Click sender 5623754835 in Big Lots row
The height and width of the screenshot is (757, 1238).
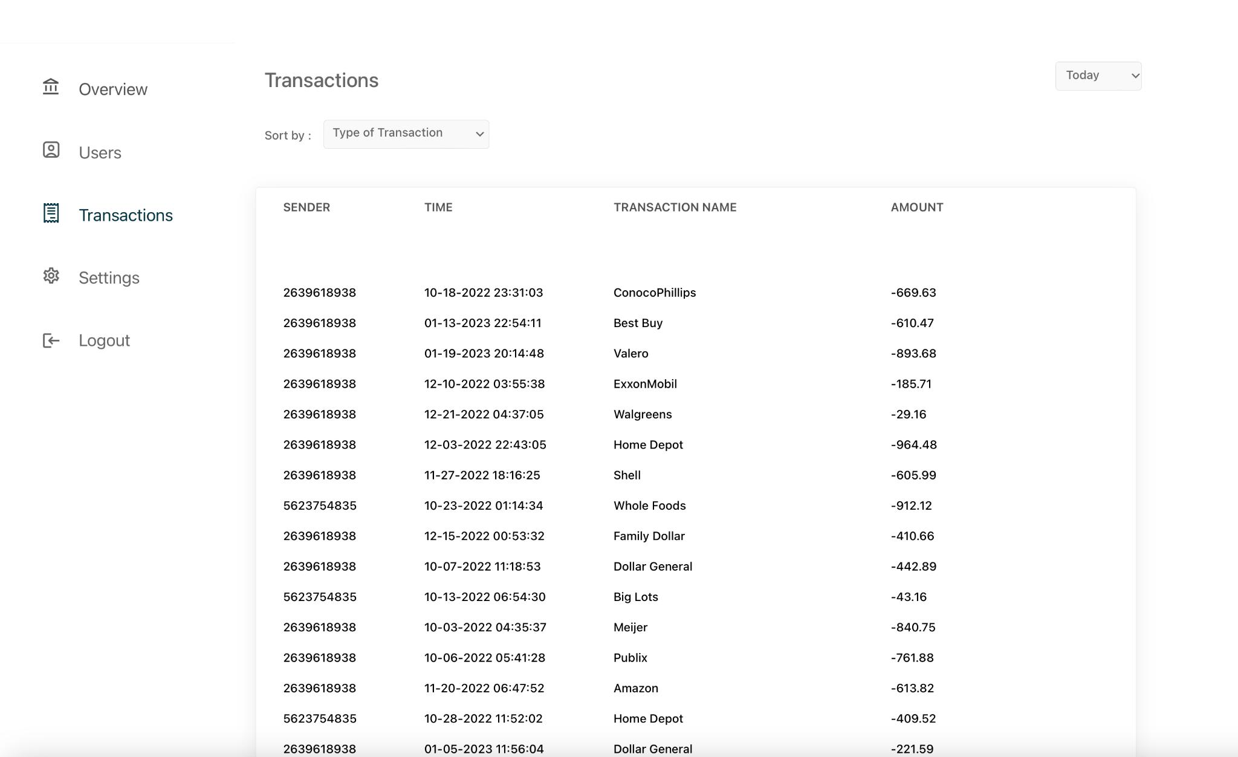pyautogui.click(x=320, y=597)
